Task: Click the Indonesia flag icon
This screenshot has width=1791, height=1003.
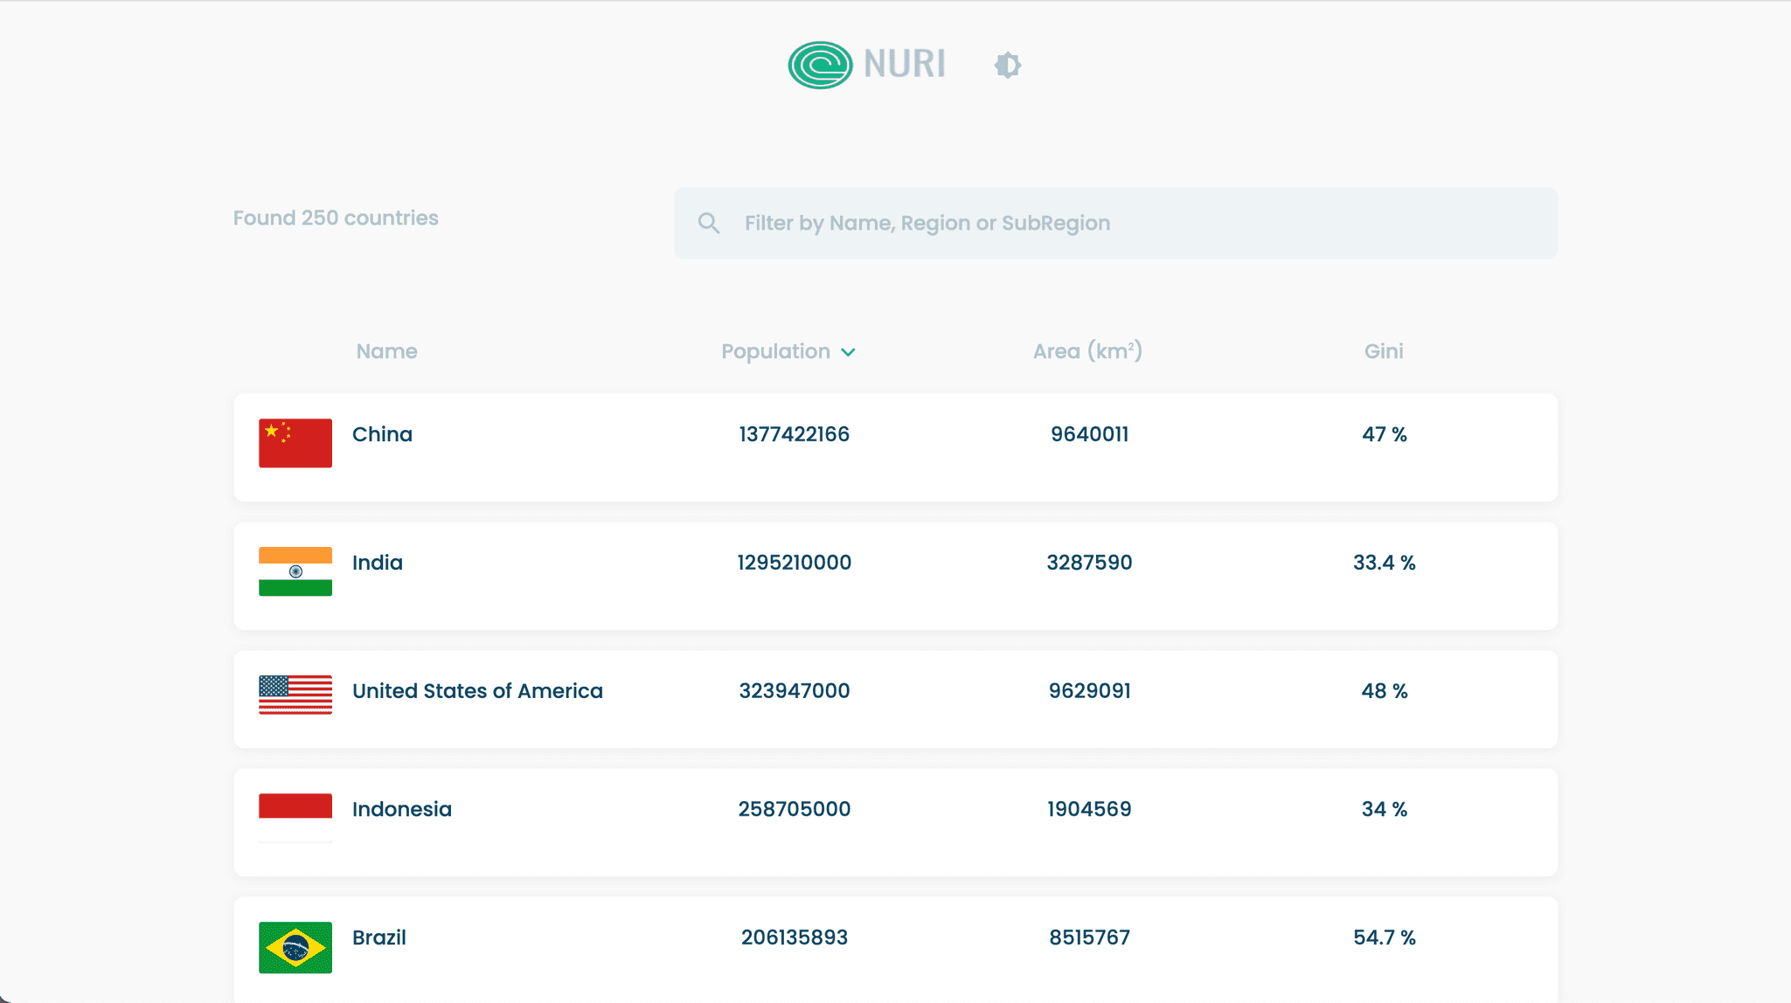Action: pyautogui.click(x=295, y=817)
